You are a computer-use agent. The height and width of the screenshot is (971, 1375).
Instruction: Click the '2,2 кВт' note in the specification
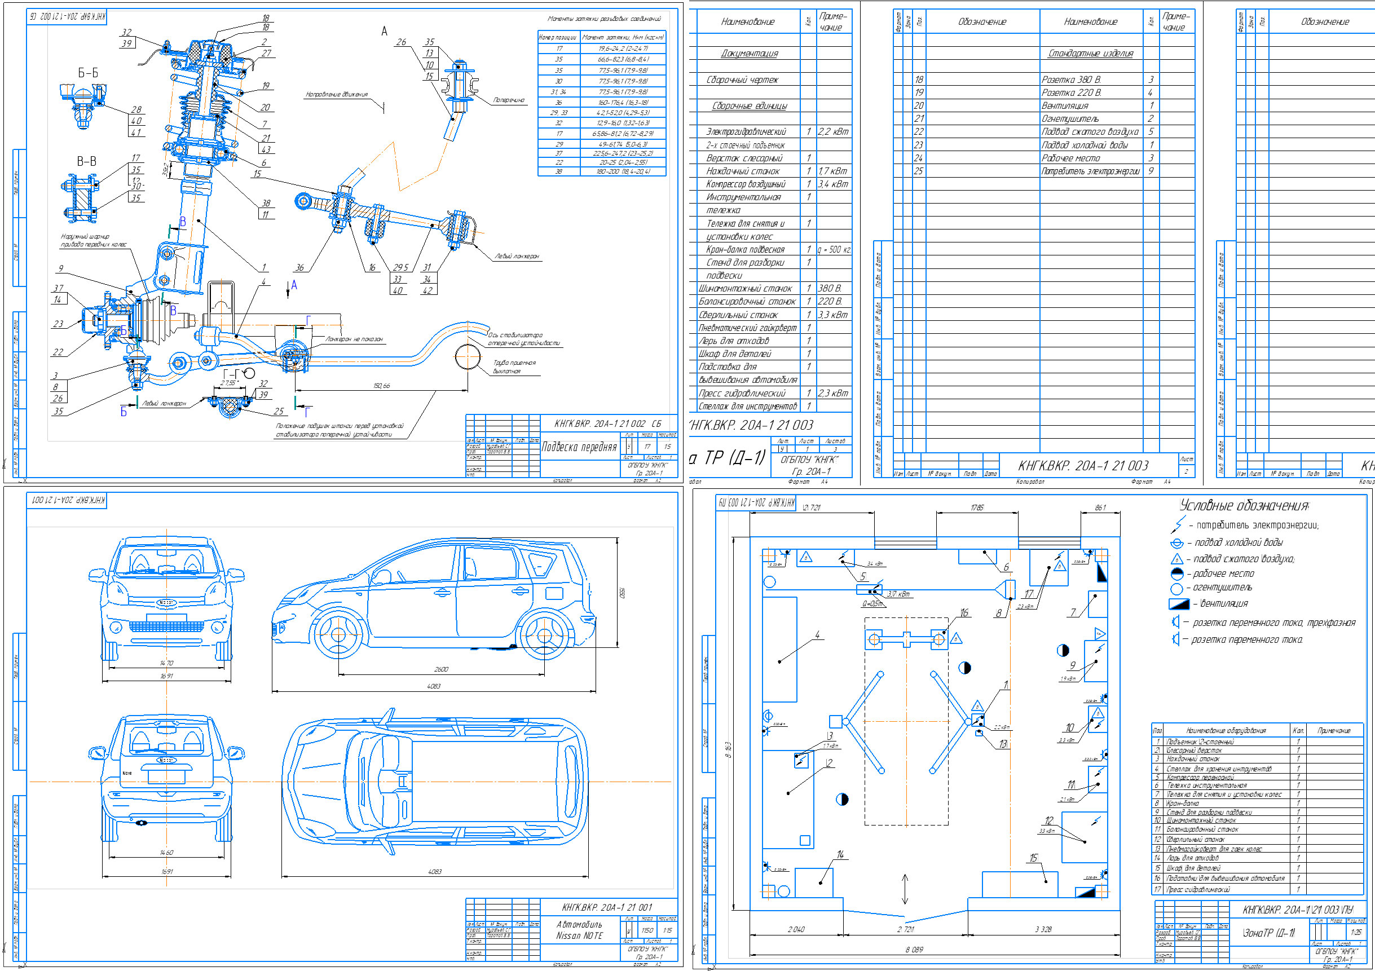coord(833,132)
